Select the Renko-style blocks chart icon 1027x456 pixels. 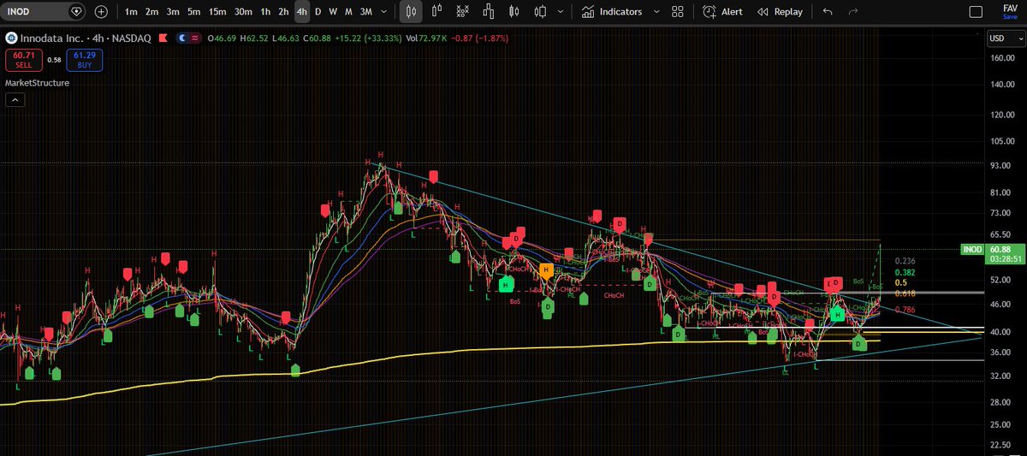coord(490,12)
